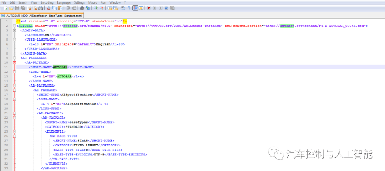This screenshot has height=171, width=385.
Task: Collapse the AUTOSAR root element on line 2
Action: [x=15, y=26]
